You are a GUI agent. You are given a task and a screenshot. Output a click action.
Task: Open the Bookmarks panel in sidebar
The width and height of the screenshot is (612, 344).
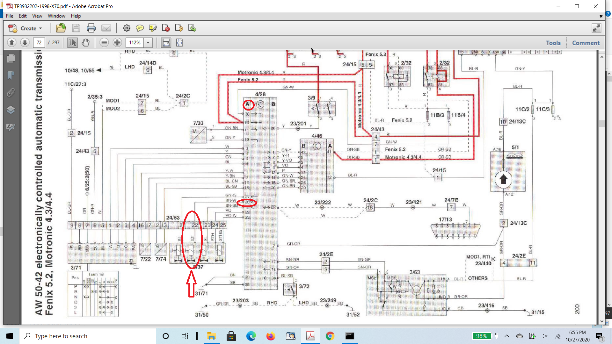11,75
